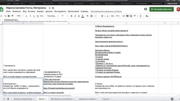Image resolution: width=180 pixels, height=101 pixels.
Task: Switch to the YouTube browser tab
Action: click(33, 3)
